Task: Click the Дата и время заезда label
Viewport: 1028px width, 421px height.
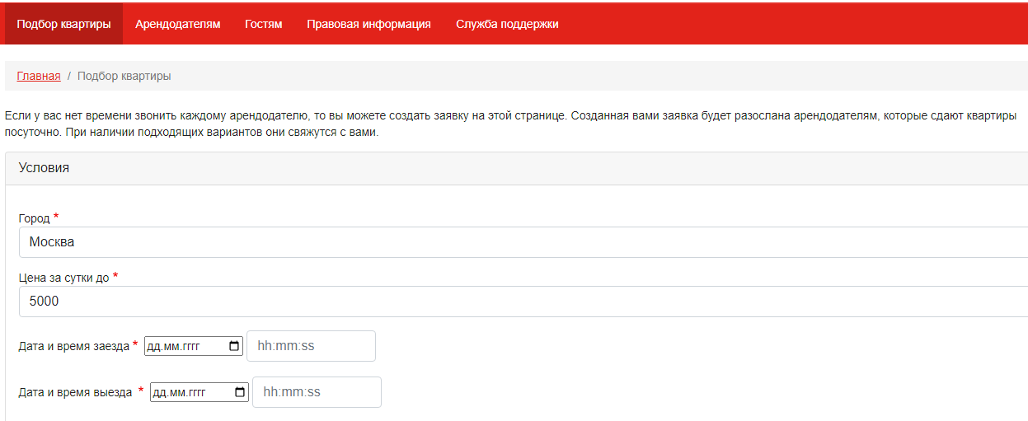Action: coord(73,346)
